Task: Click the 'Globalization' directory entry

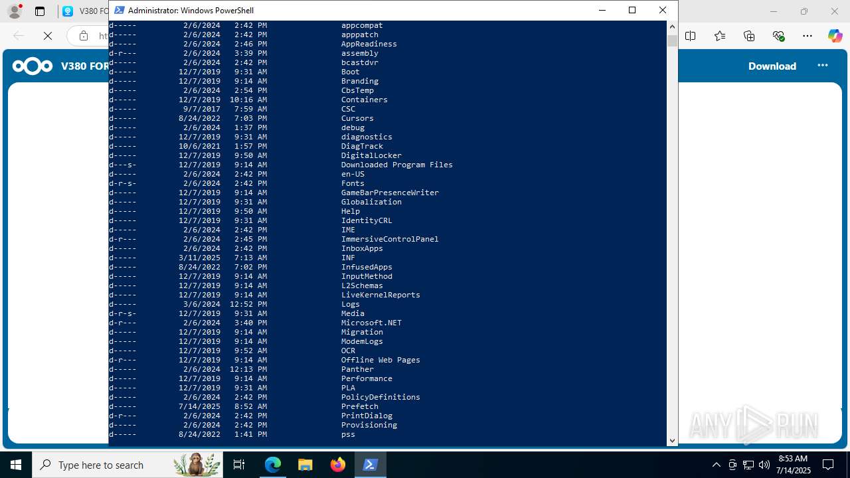Action: click(371, 202)
